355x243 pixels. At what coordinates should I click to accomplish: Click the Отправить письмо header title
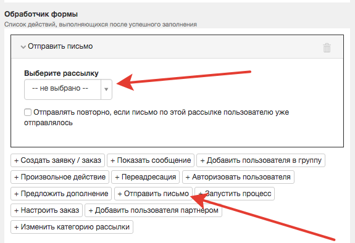pos(61,46)
